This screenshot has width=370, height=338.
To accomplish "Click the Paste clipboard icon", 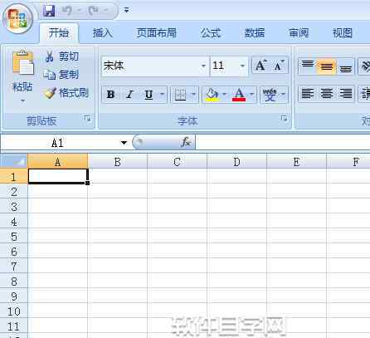I will (x=23, y=62).
